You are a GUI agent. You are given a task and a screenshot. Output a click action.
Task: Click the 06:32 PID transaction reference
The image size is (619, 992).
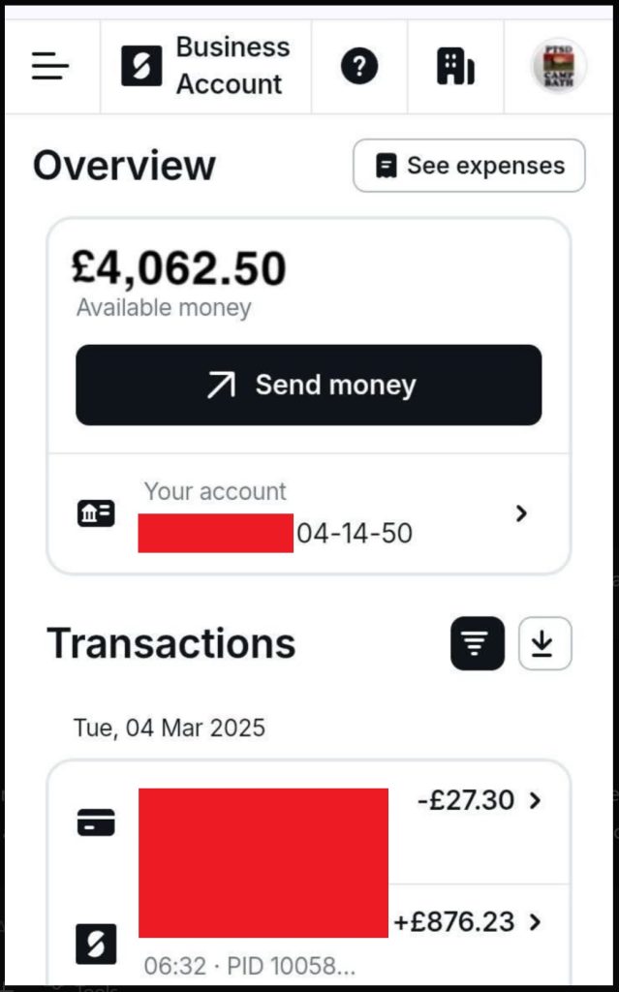250,966
